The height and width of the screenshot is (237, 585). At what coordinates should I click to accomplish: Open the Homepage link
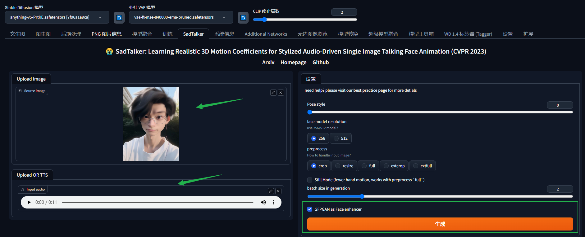pyautogui.click(x=293, y=62)
